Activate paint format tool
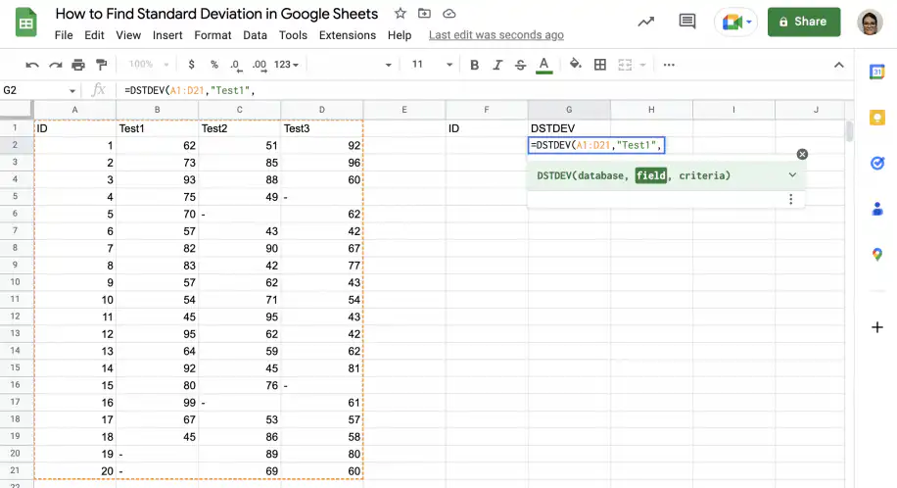Viewport: 897px width, 488px height. click(101, 65)
